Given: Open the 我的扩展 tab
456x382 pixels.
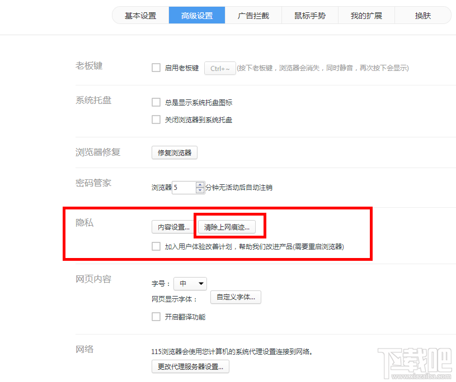Looking at the screenshot, I should (366, 15).
